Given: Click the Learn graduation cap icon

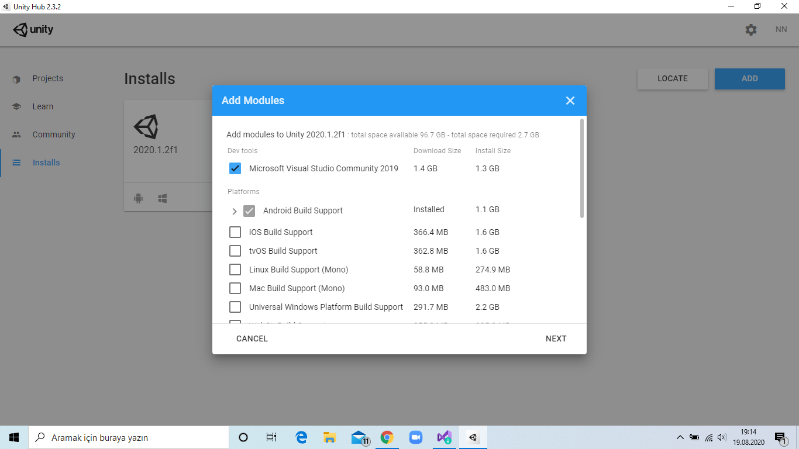Looking at the screenshot, I should coord(16,107).
